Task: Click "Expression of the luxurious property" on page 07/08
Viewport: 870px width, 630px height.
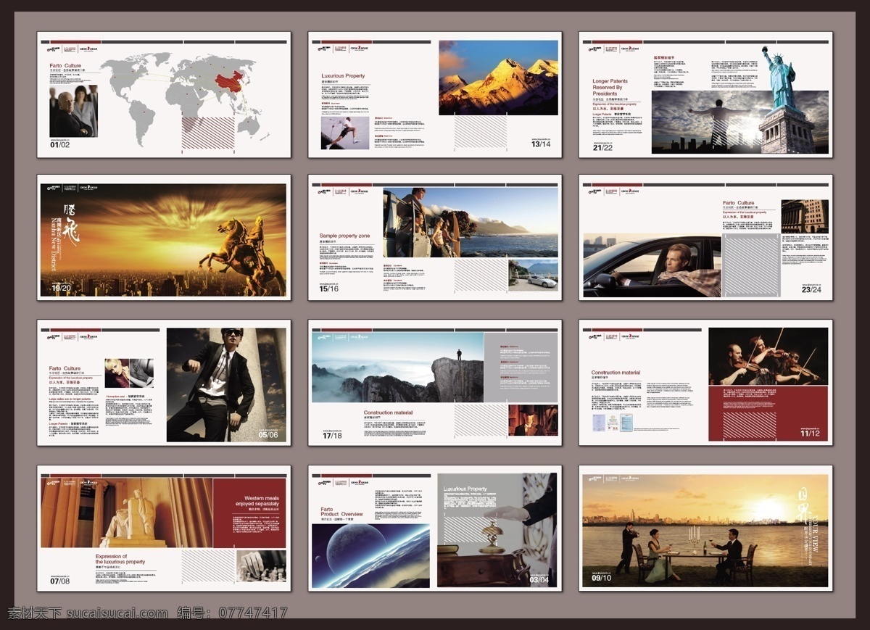Action: [120, 559]
